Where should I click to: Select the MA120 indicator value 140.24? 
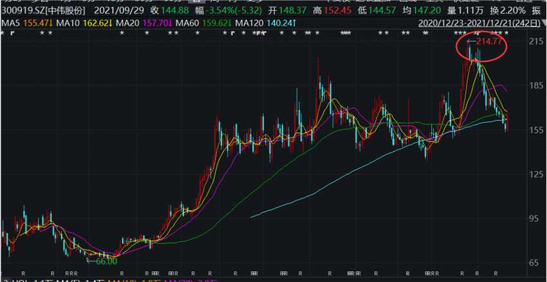coord(282,24)
